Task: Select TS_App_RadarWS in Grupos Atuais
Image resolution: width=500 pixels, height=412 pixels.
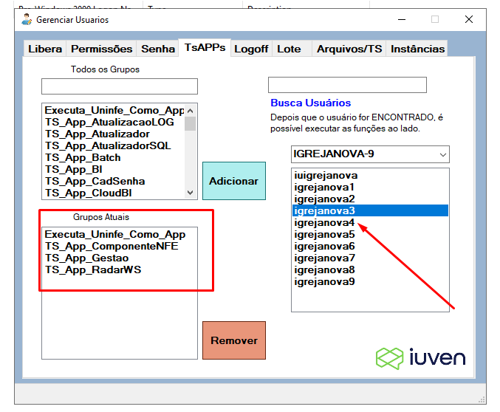Action: tap(120, 269)
